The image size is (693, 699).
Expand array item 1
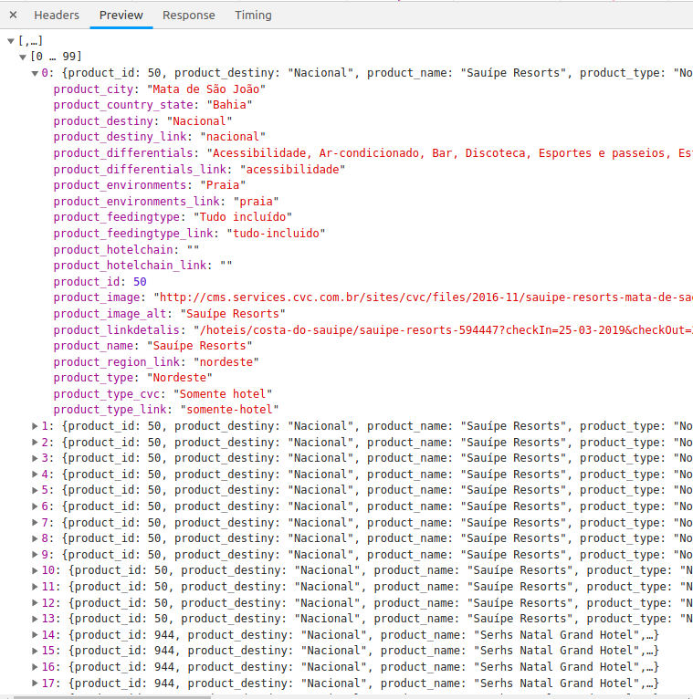(x=35, y=426)
